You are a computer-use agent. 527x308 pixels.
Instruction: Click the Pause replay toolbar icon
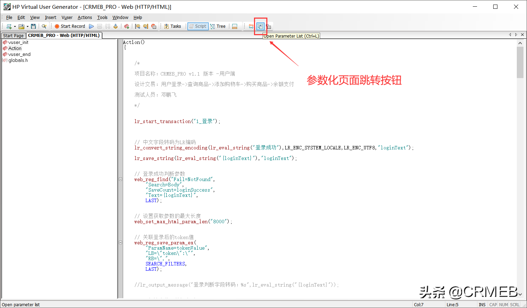(108, 26)
